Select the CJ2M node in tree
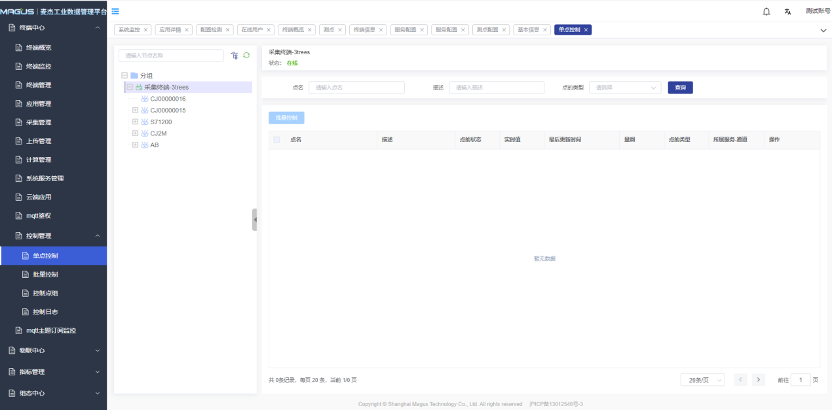 pos(159,133)
